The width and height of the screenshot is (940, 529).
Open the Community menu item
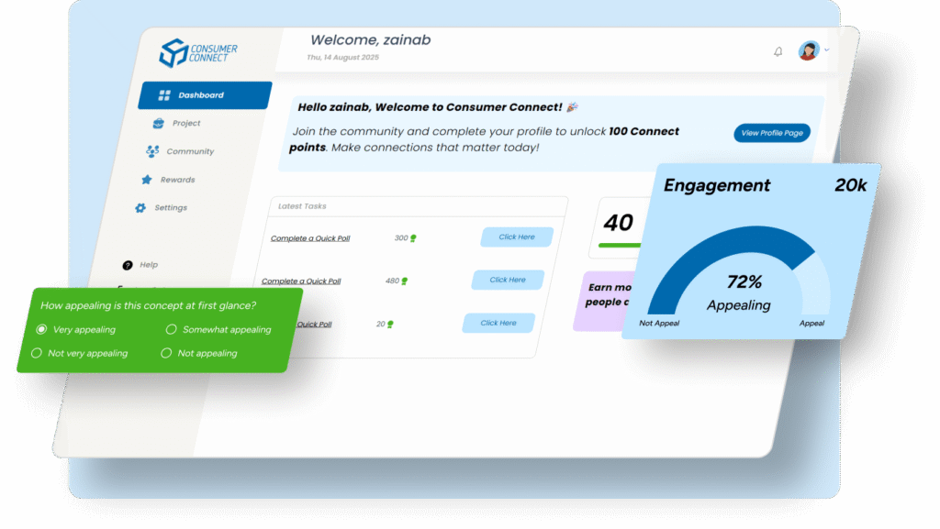click(189, 151)
